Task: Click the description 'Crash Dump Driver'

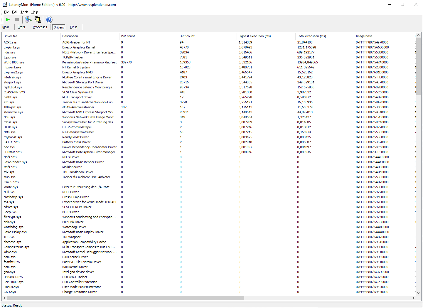Action: (x=75, y=197)
